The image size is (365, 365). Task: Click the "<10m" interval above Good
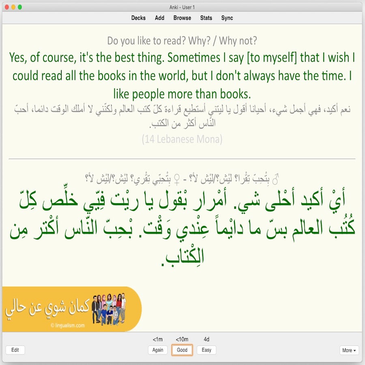182,339
